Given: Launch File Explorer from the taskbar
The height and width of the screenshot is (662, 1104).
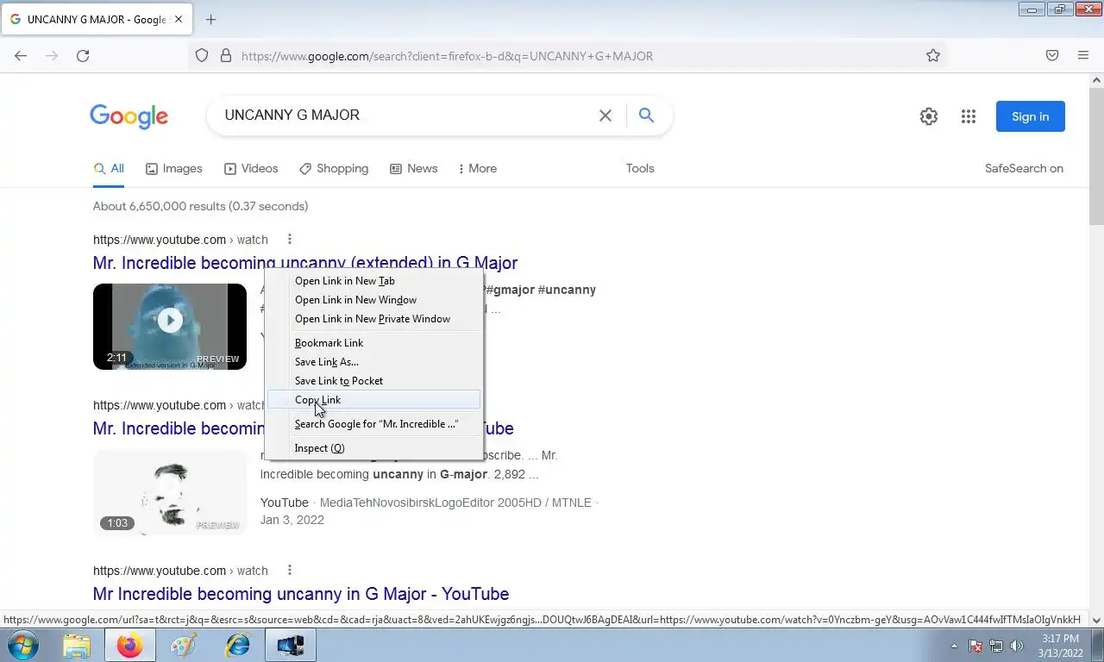Looking at the screenshot, I should [x=77, y=645].
